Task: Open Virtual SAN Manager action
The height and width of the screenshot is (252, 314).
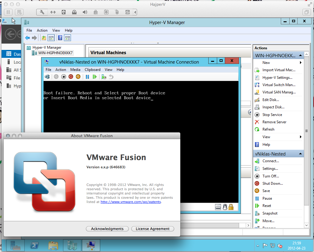Action: (278, 92)
